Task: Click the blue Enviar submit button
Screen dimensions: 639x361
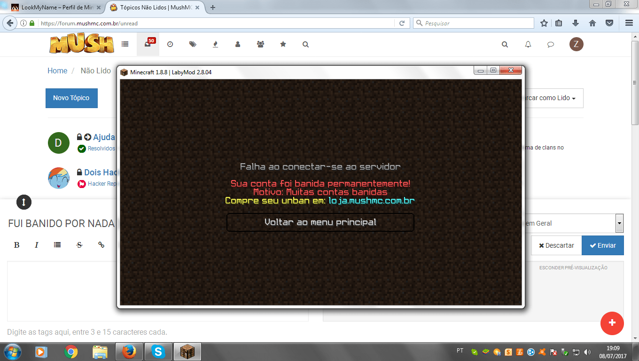Action: [602, 245]
